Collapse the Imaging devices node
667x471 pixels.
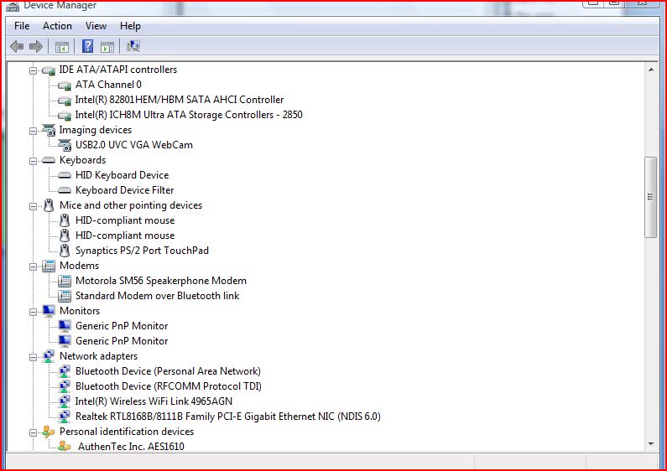(33, 131)
